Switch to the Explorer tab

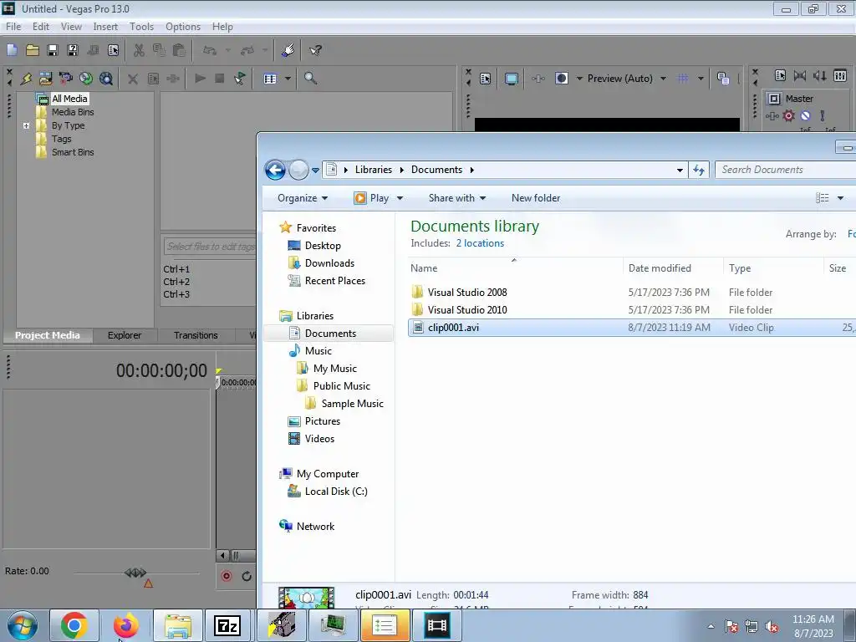125,335
